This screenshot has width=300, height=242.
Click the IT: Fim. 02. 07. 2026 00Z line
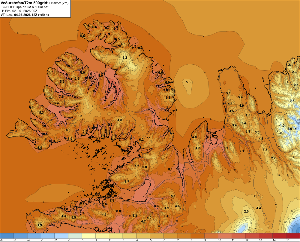point(19,11)
